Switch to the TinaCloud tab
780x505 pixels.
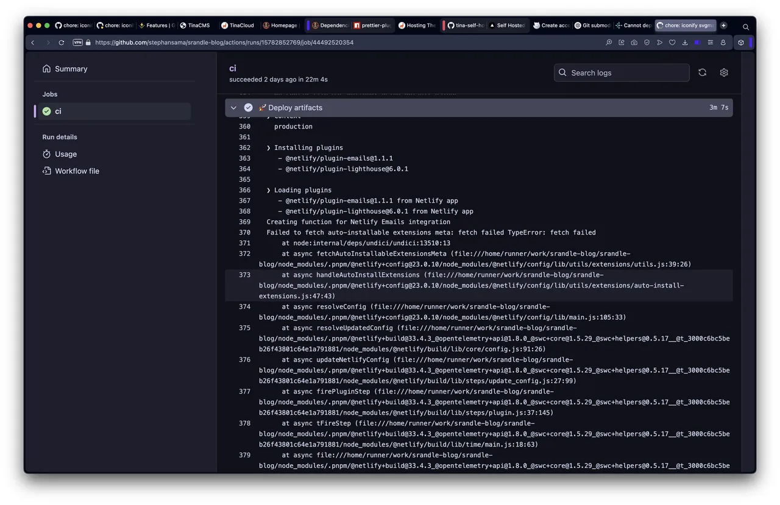[x=239, y=26]
